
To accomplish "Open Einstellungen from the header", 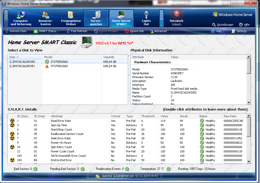I will click(x=223, y=25).
